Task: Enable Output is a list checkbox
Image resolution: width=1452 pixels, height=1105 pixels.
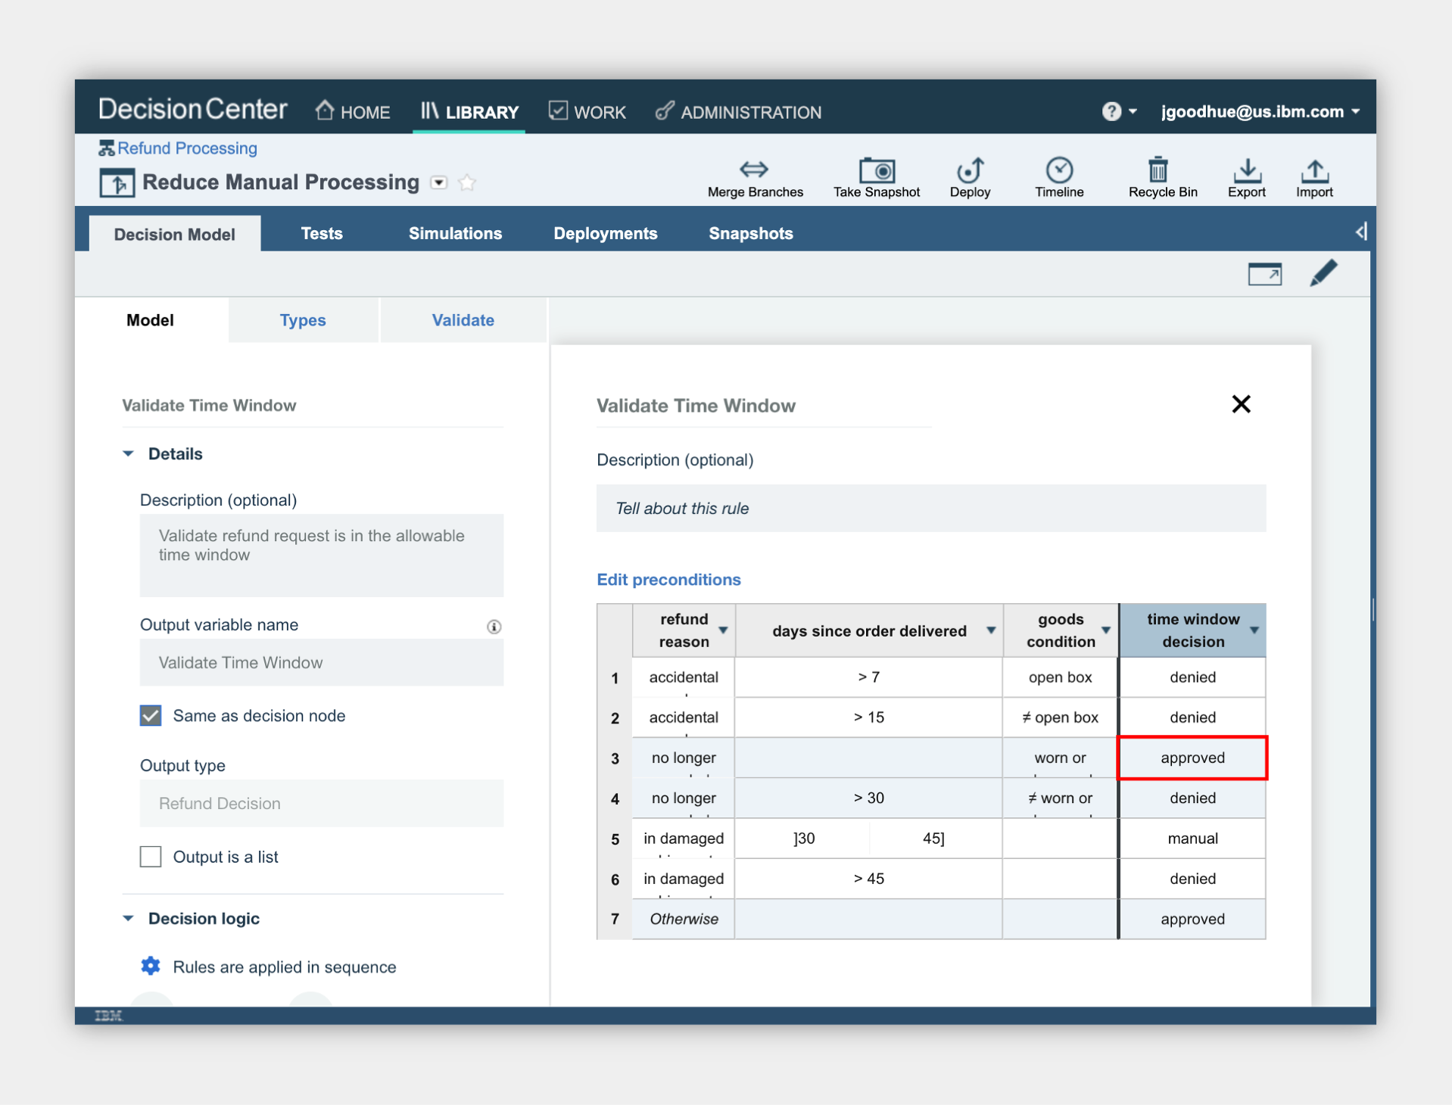Action: click(151, 856)
